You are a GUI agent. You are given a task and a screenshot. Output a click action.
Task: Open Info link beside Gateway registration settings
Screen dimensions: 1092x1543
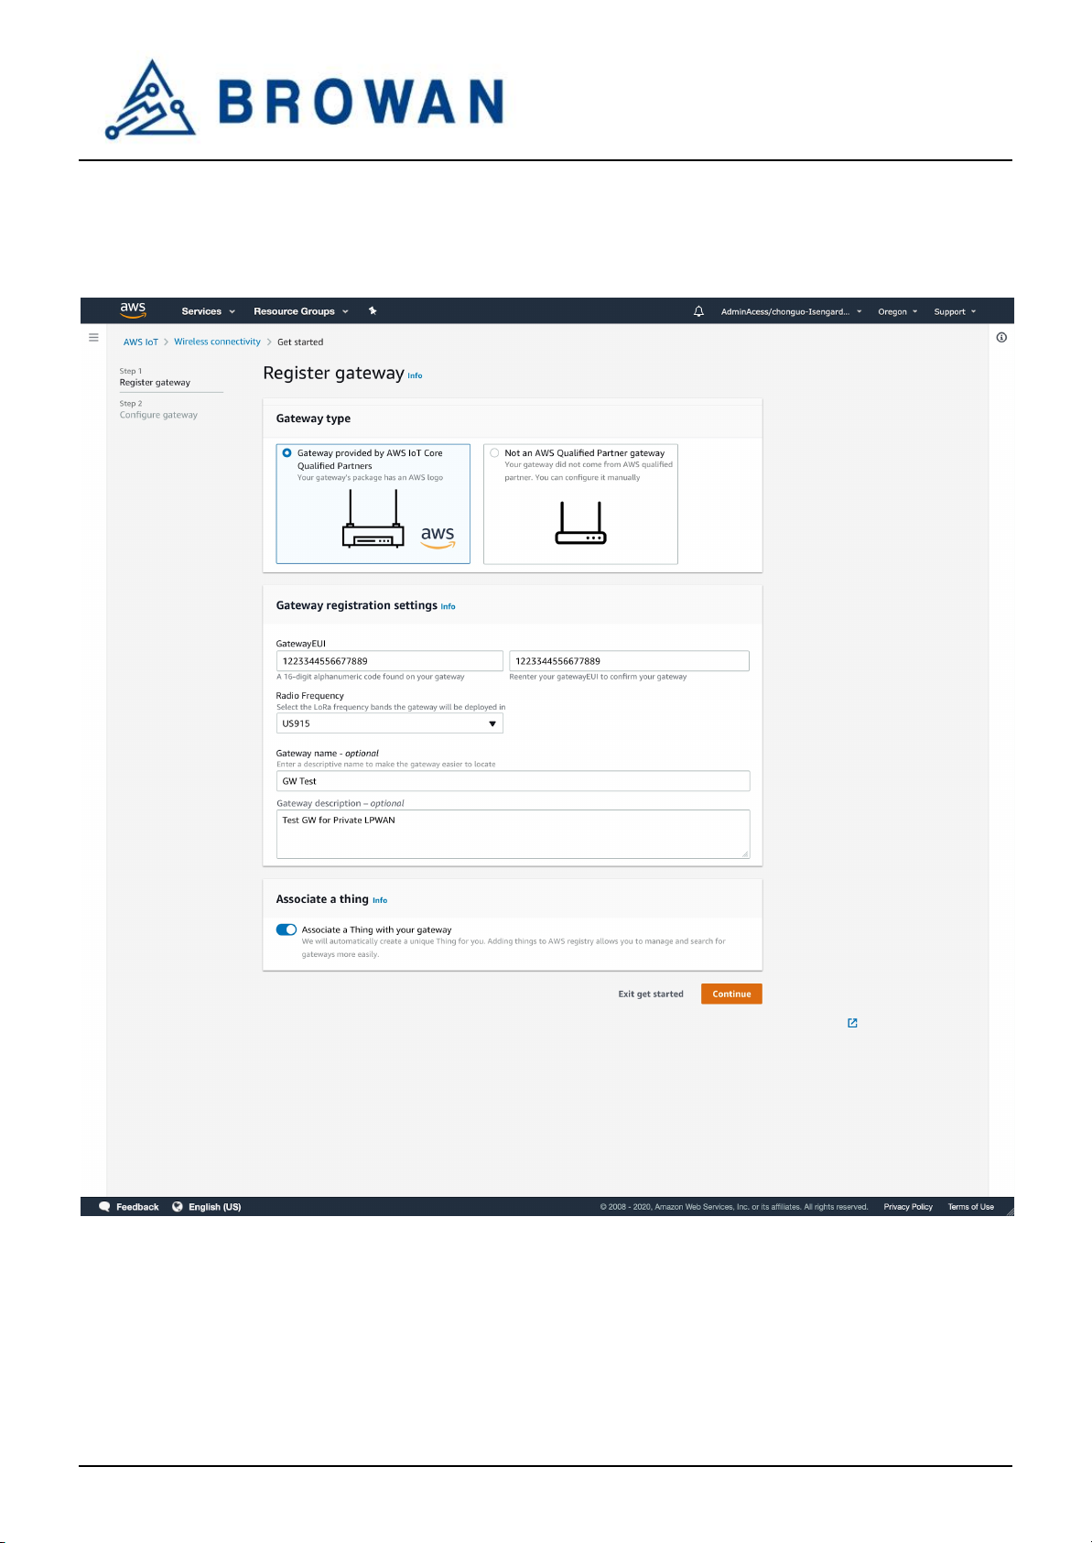pyautogui.click(x=448, y=606)
